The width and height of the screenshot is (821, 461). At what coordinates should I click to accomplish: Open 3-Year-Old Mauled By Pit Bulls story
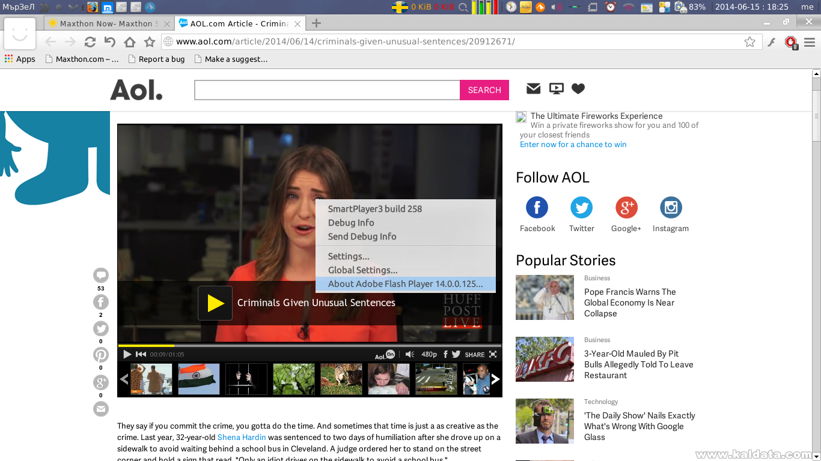639,364
